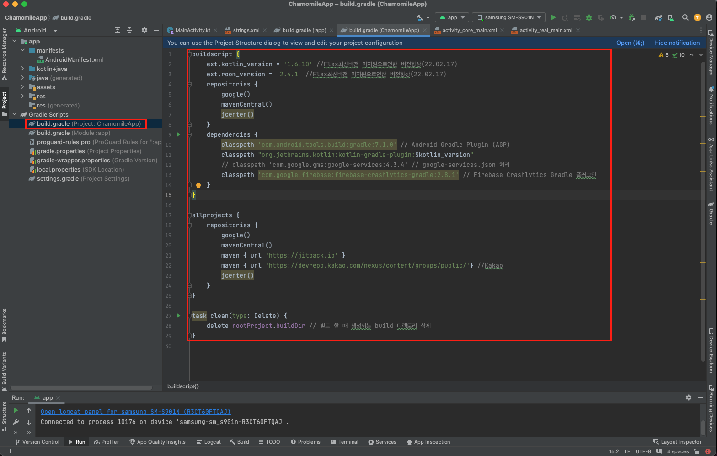Viewport: 717px width, 456px height.
Task: Click the lightbulb intention icon on line 14
Action: [198, 186]
